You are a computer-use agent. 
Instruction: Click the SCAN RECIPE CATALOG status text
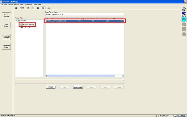click(8, 116)
